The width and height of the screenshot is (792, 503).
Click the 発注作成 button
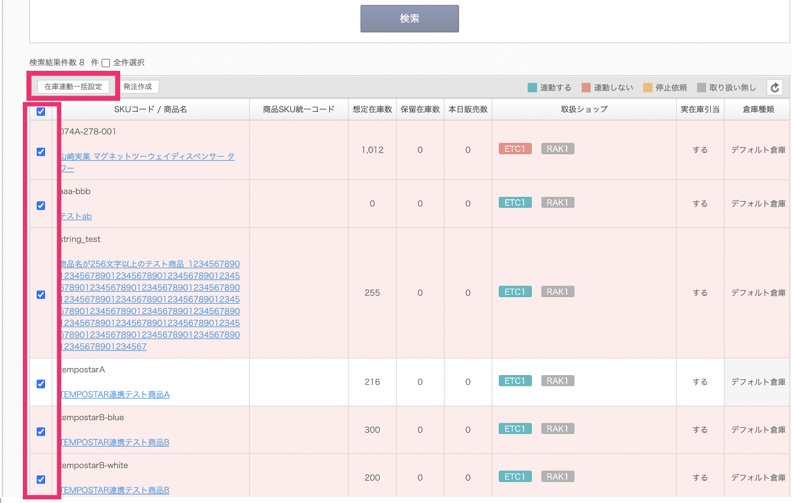tap(138, 86)
